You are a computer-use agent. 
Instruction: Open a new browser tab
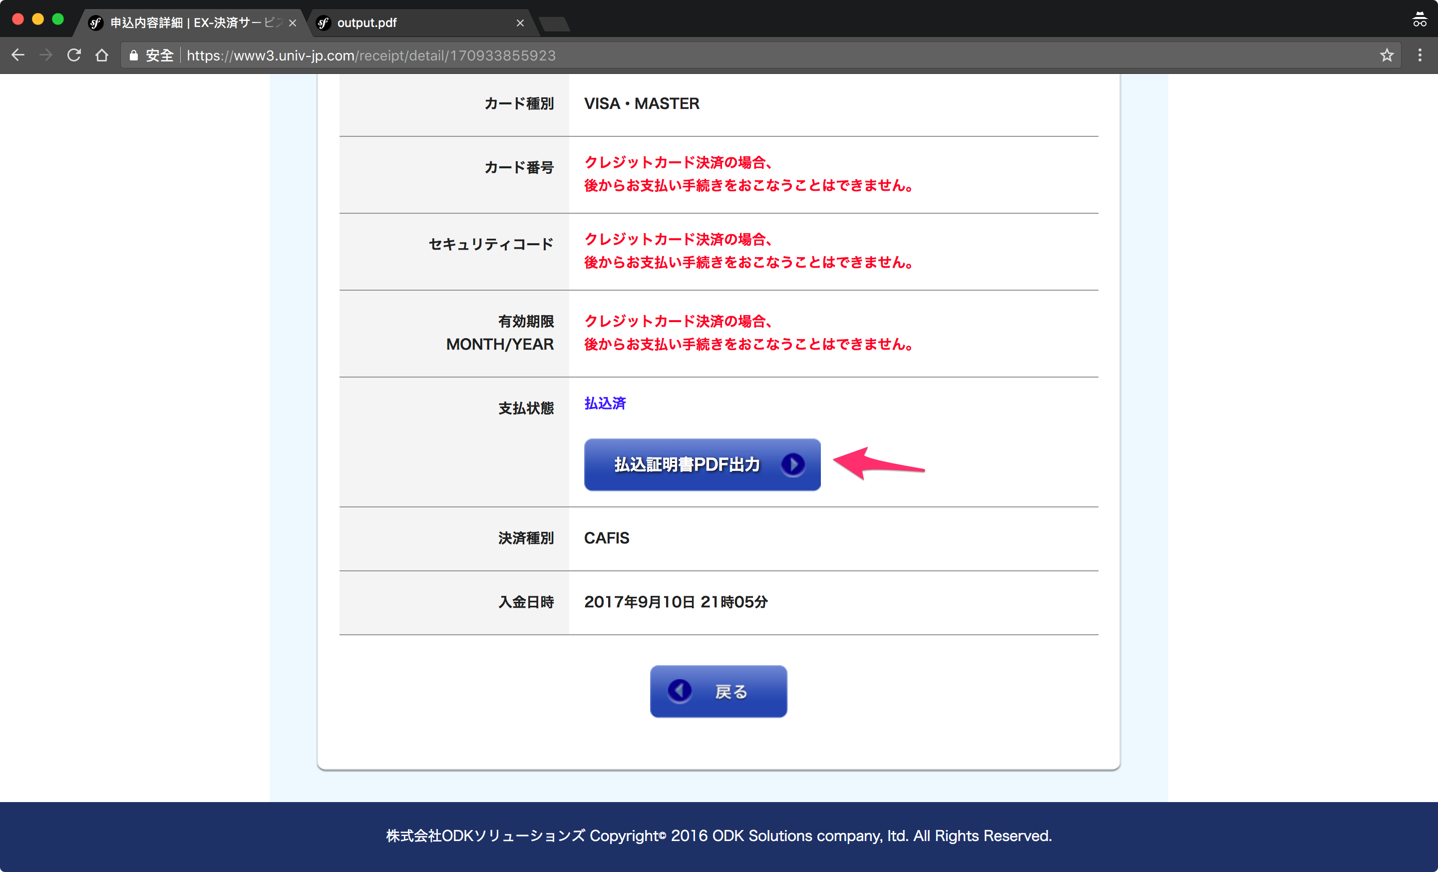[x=554, y=23]
